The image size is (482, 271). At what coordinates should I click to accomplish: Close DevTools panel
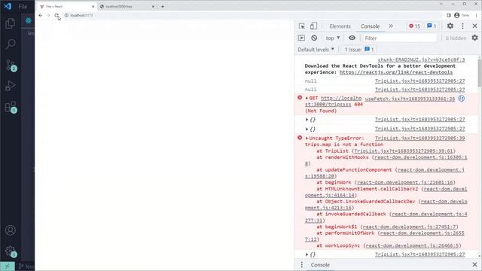pos(474,26)
